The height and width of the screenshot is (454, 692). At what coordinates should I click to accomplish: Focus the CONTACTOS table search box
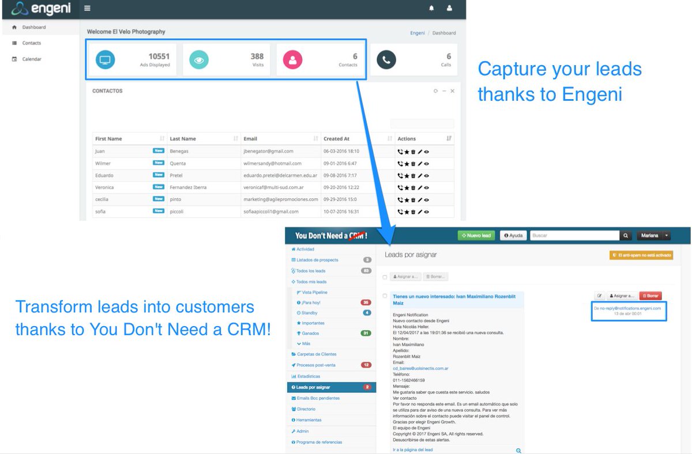pos(422,124)
